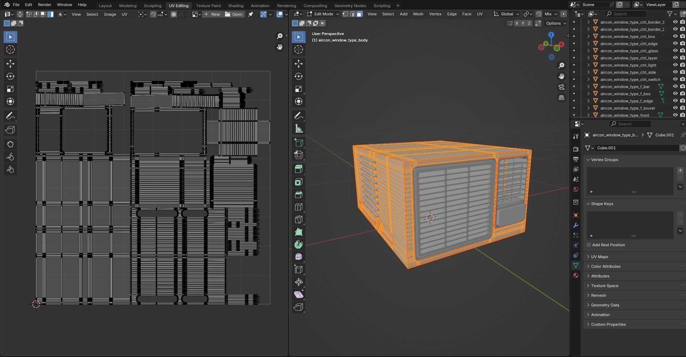686x357 pixels.
Task: Switch to the Shading workspace tab
Action: click(x=235, y=5)
